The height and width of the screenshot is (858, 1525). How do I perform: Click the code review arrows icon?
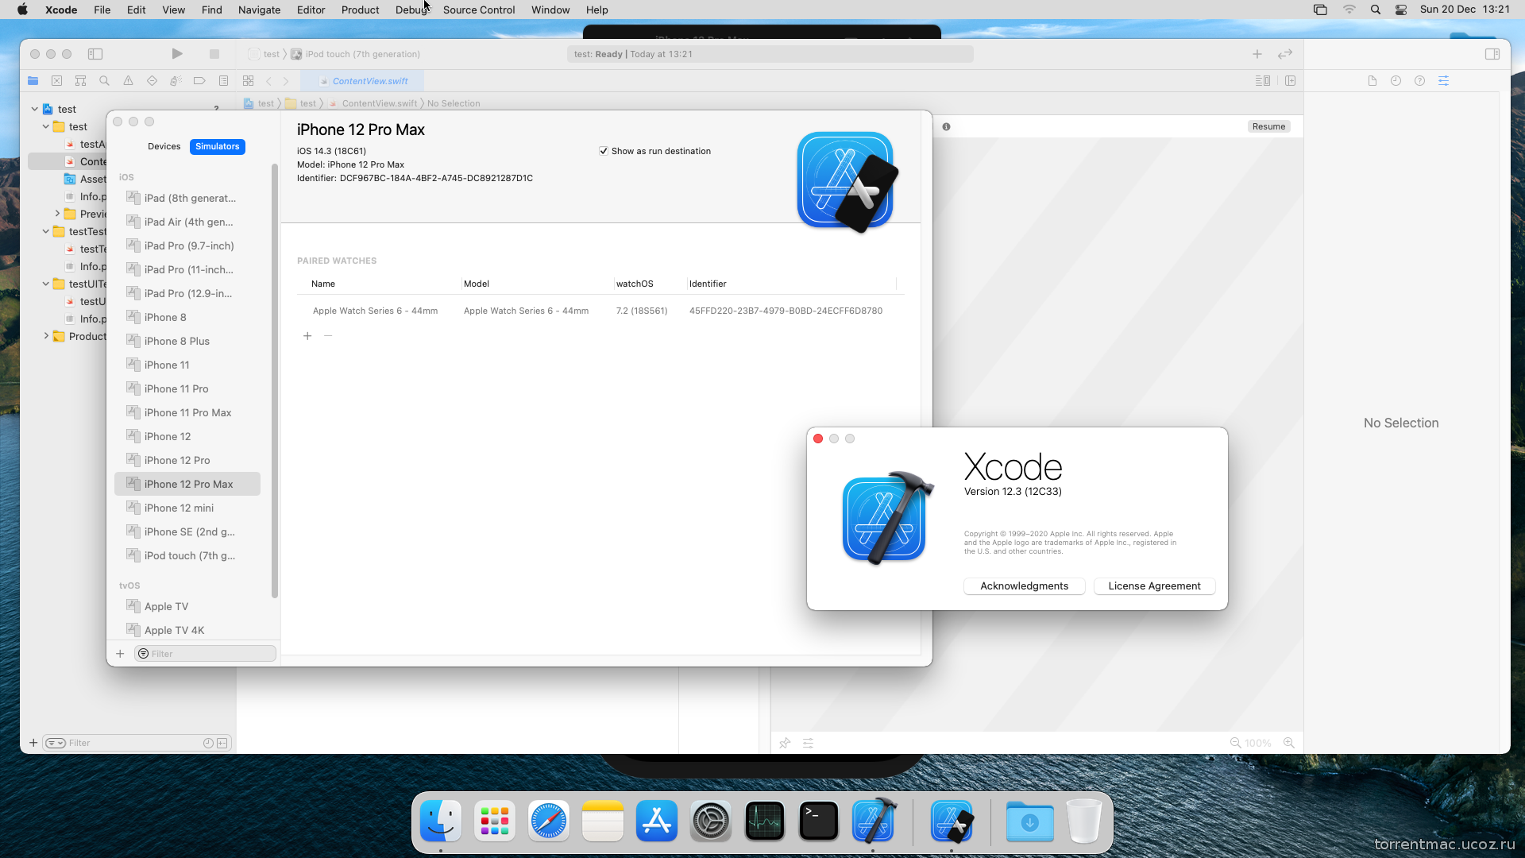point(1284,54)
